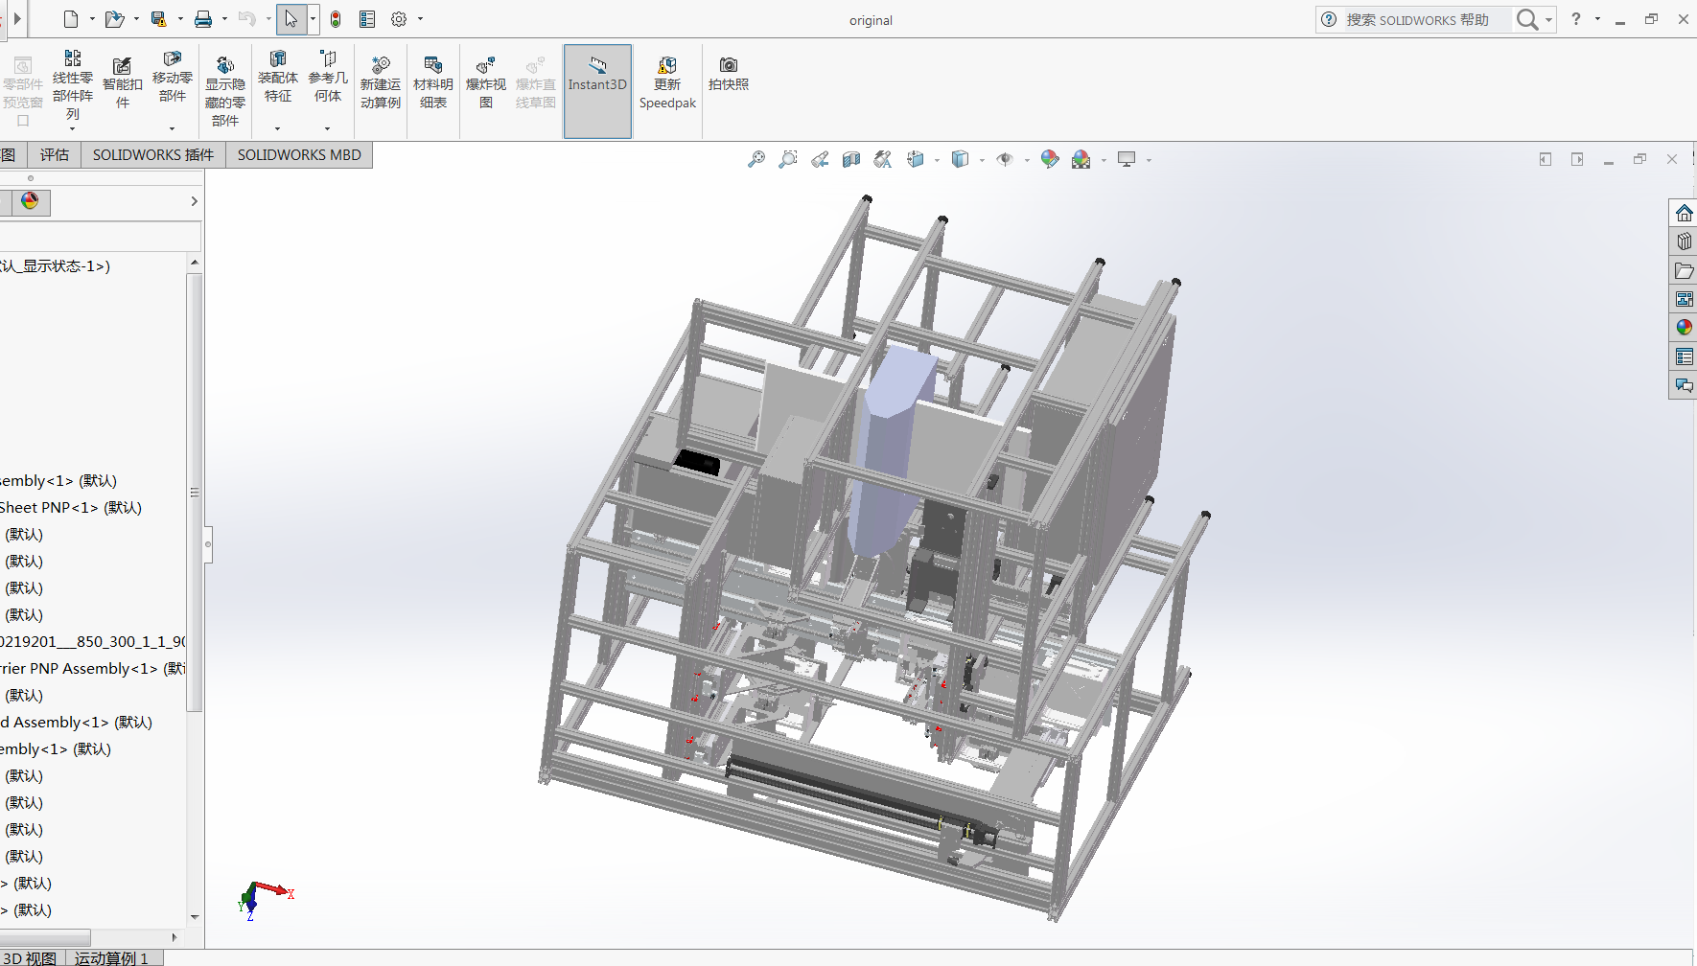Expand the Reference Geometry (参考几何体) dropdown arrow
The height and width of the screenshot is (966, 1697).
(x=328, y=128)
